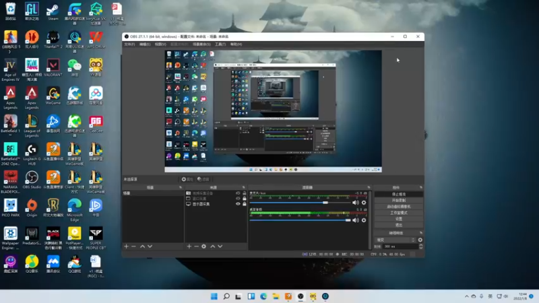Open Steam desktop shortcut
539x303 pixels.
tap(53, 11)
